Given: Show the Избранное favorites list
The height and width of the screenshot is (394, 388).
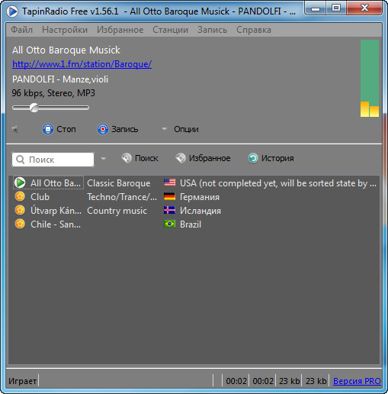Looking at the screenshot, I should [x=203, y=158].
